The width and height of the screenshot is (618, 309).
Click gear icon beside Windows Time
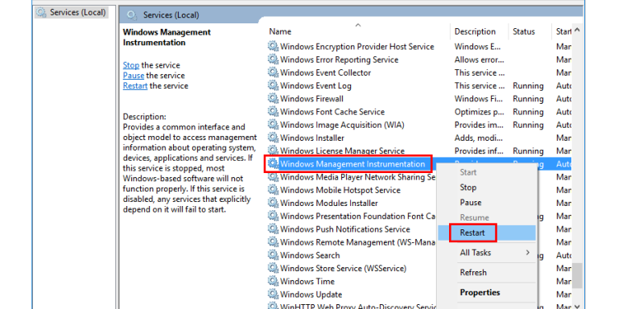click(273, 281)
